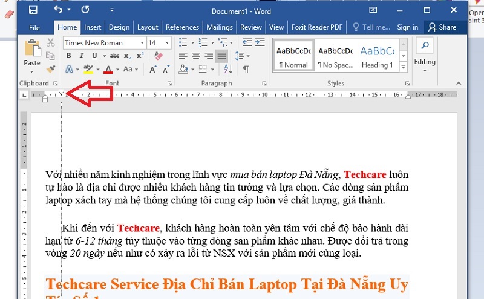Apply the Heading 1 style
This screenshot has width=484, height=299.
(378, 56)
